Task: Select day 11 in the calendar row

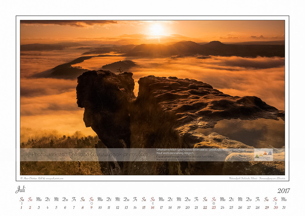Action: pyautogui.click(x=109, y=207)
